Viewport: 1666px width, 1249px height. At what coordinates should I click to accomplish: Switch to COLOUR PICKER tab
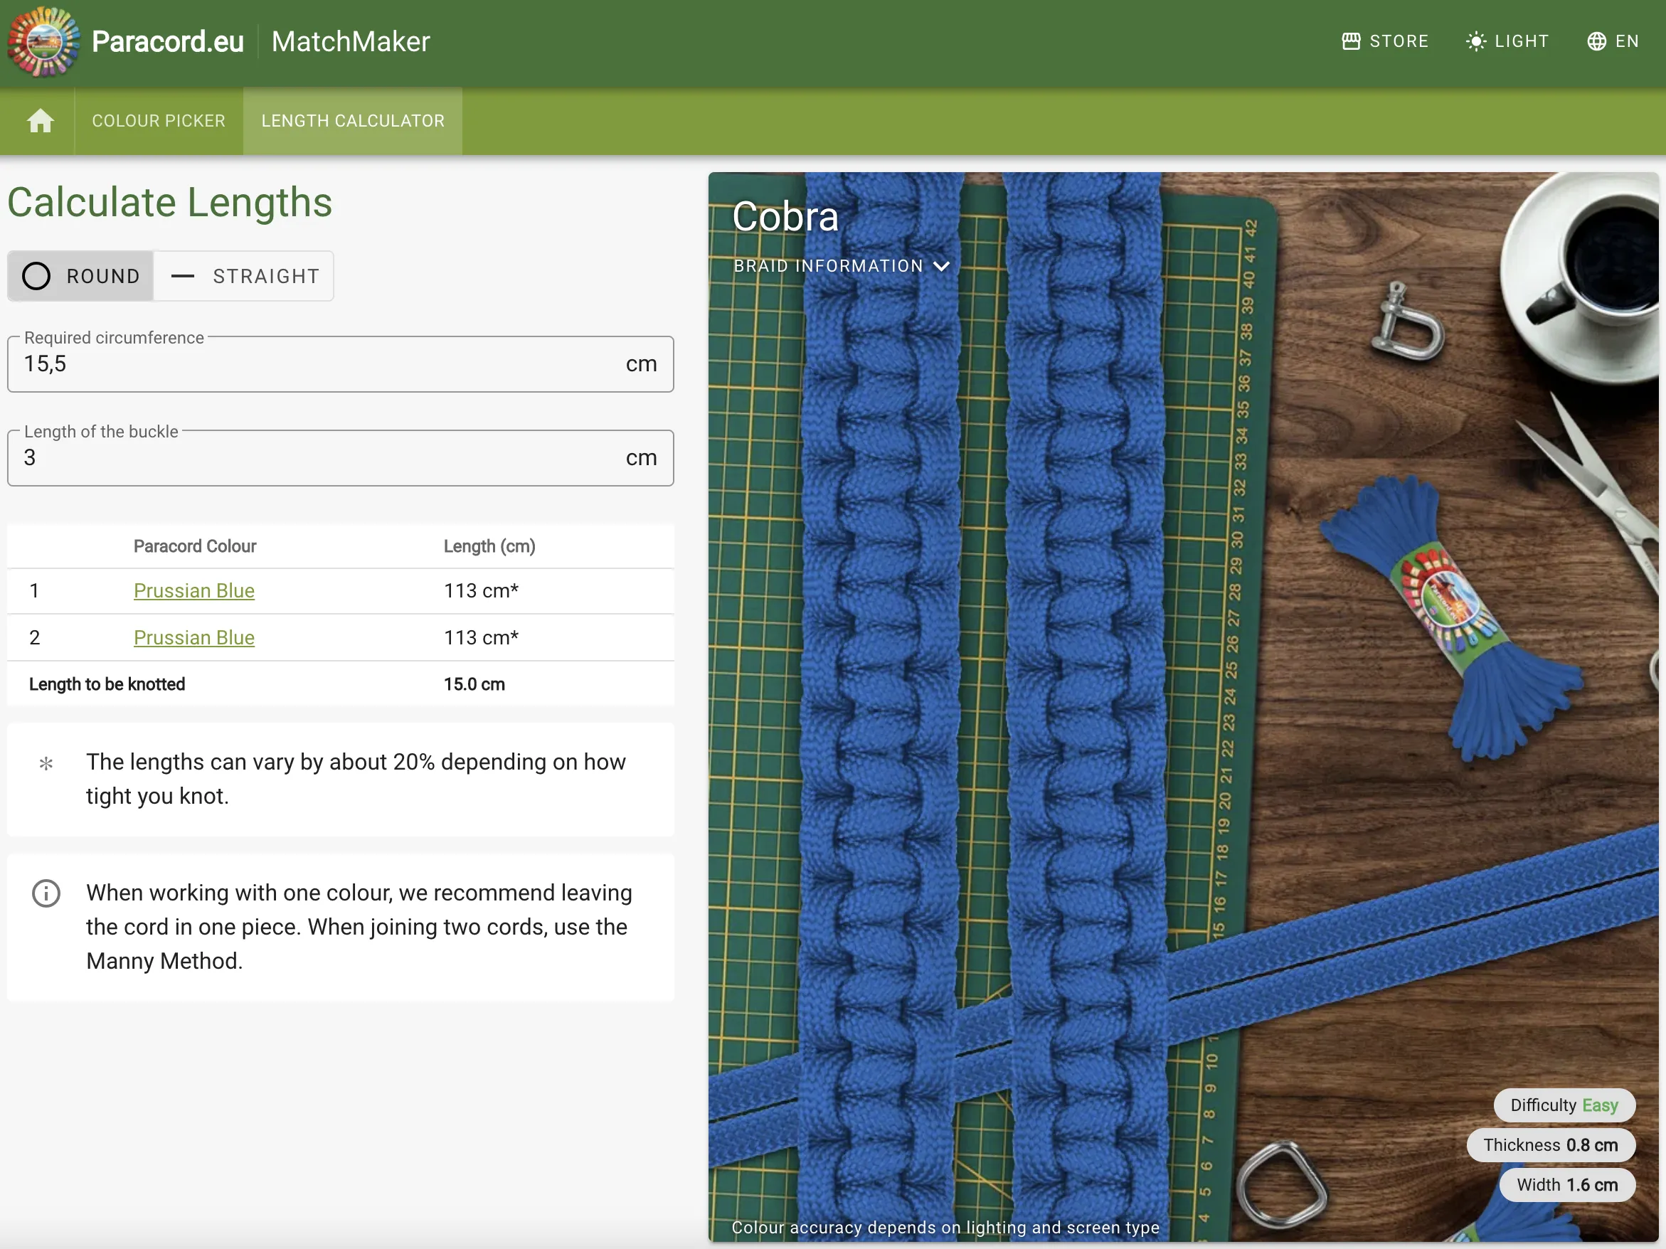coord(156,121)
